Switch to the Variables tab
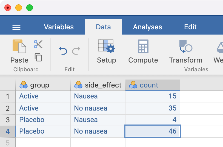Image resolution: width=223 pixels, height=147 pixels. click(x=59, y=27)
